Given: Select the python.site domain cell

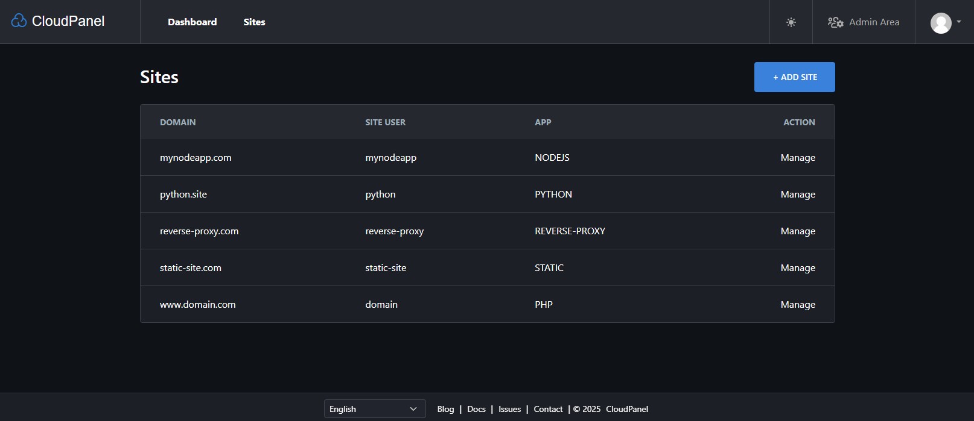Looking at the screenshot, I should coord(183,195).
